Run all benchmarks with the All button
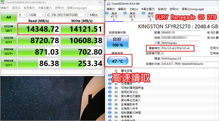Image resolution: width=219 pixels, height=121 pixels. point(9,17)
